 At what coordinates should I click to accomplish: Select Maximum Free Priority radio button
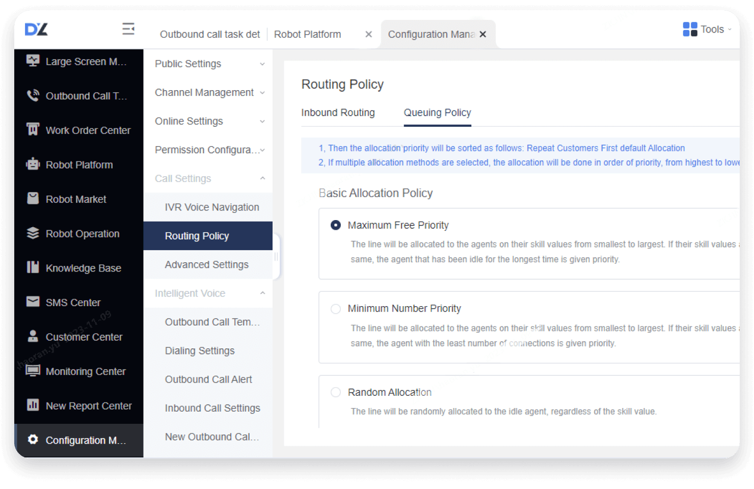336,225
